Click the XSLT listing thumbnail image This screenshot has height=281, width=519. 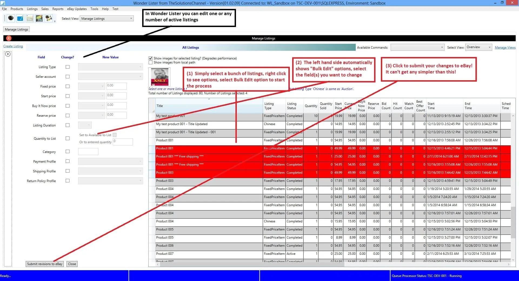pyautogui.click(x=159, y=77)
